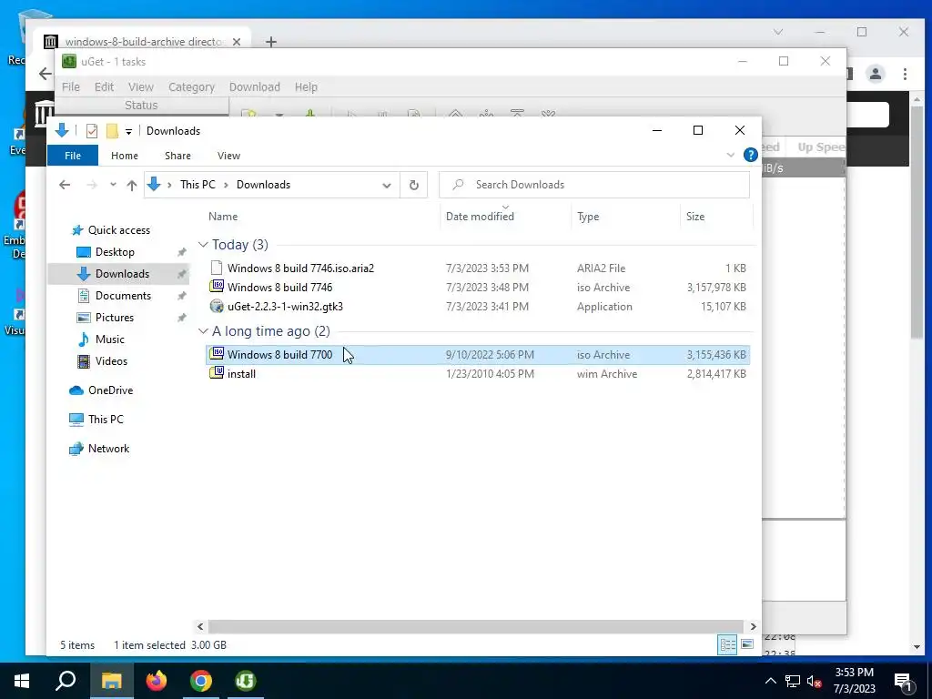This screenshot has height=699, width=932.
Task: Expand the Explorer ribbon chevron
Action: point(731,155)
